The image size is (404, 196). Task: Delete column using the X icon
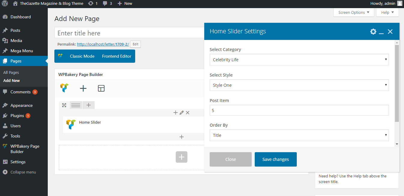(188, 113)
